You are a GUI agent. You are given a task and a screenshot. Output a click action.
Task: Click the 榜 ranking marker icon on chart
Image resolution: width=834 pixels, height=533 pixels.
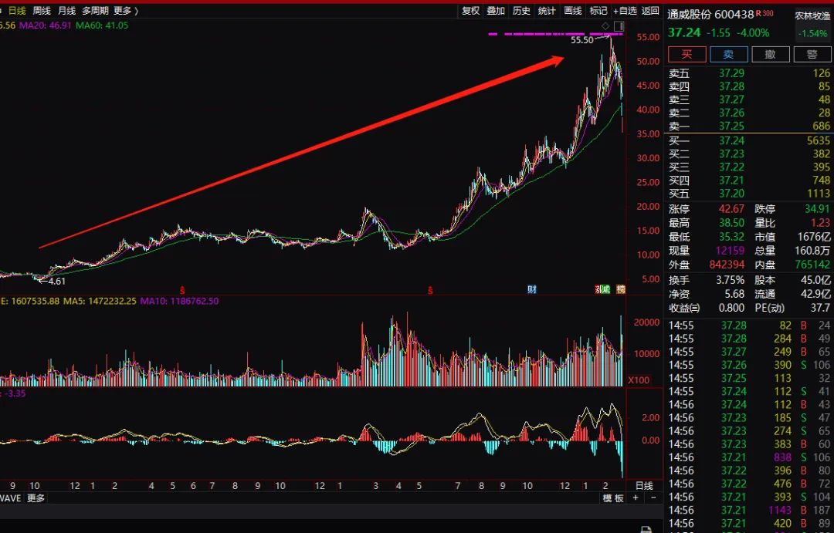621,289
